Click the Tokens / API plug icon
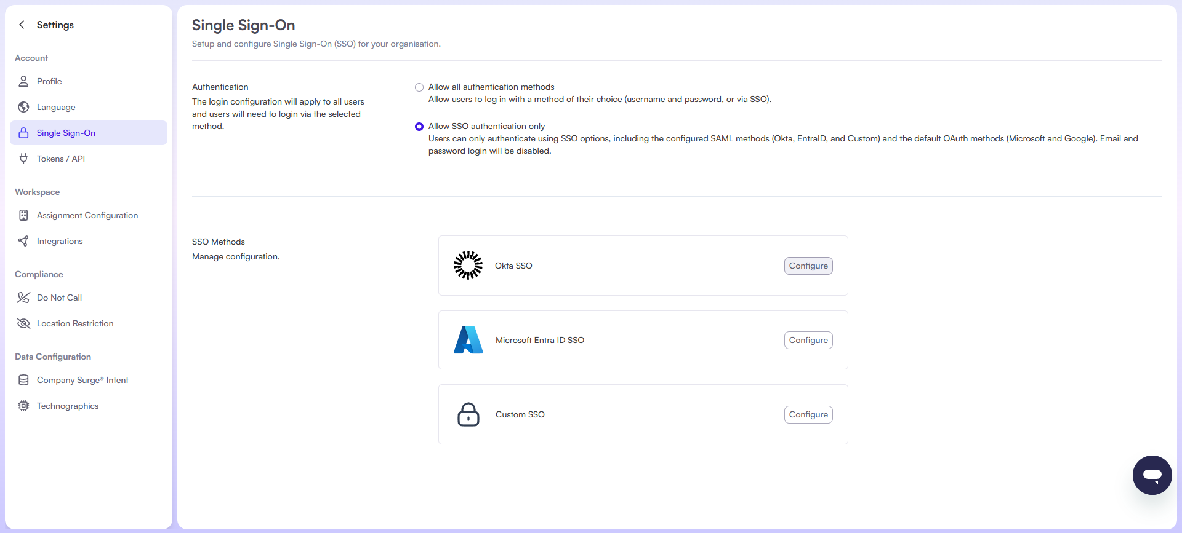The width and height of the screenshot is (1182, 533). [23, 159]
